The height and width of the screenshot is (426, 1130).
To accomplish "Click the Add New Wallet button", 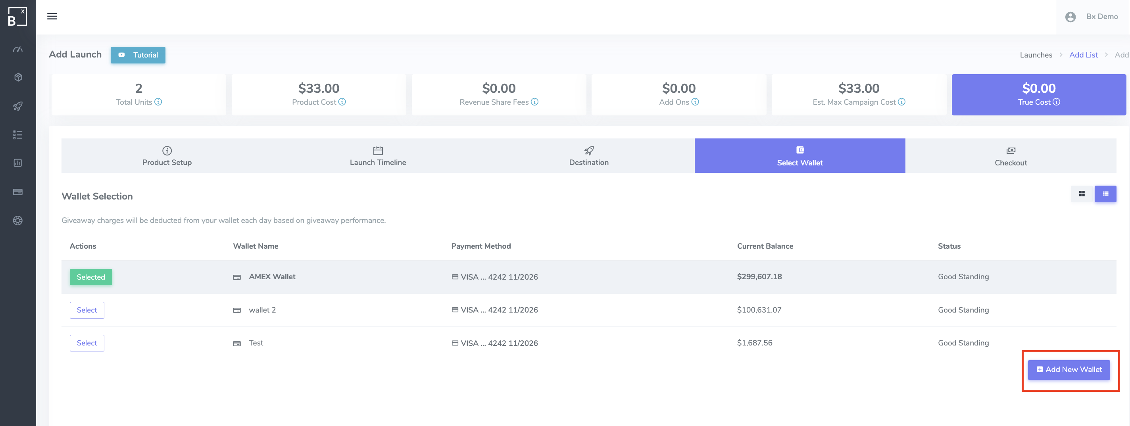I will [x=1069, y=369].
